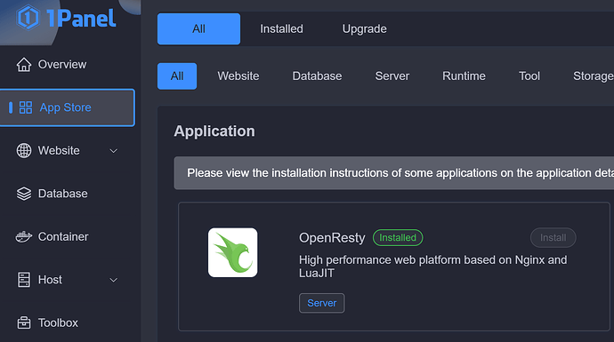
Task: Filter apps by Website category
Action: pos(238,76)
